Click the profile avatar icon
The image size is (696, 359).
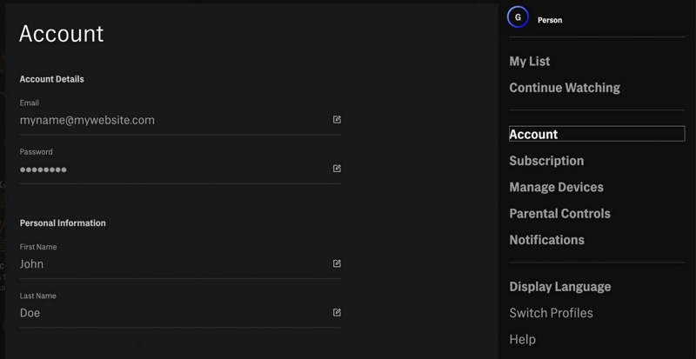[519, 17]
